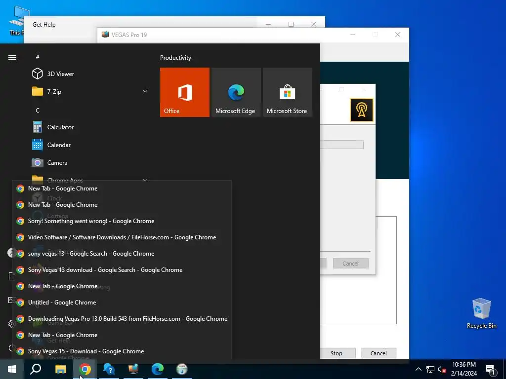Open Microsoft Edge from the taskbar
The image size is (506, 379).
click(x=158, y=369)
